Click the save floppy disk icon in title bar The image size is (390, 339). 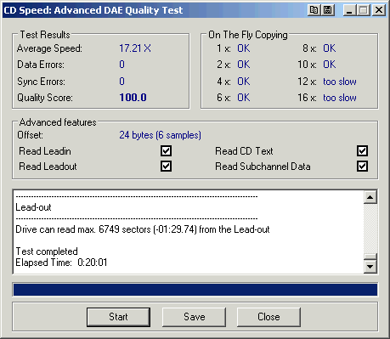point(327,10)
